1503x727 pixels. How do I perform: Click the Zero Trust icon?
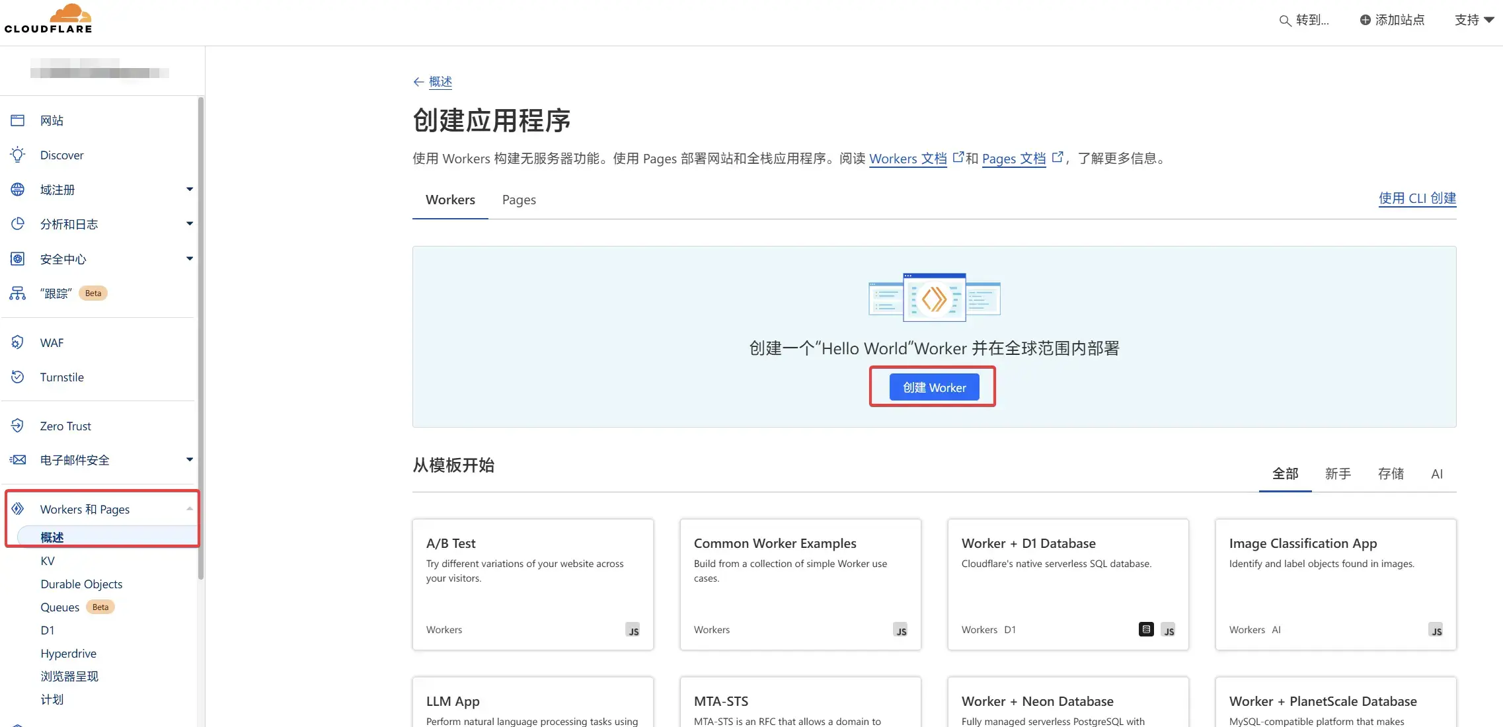18,426
